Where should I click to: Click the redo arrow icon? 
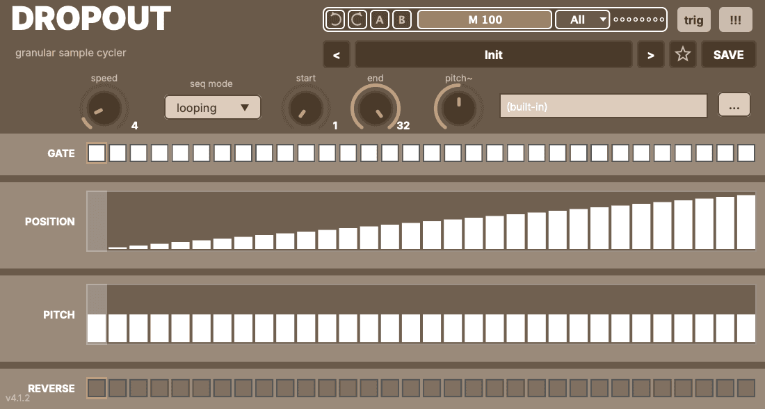point(357,19)
